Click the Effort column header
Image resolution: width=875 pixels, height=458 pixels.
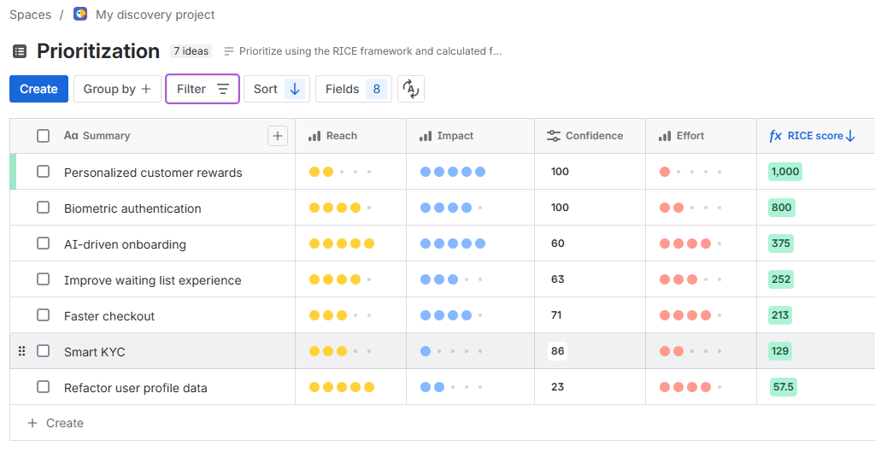701,136
